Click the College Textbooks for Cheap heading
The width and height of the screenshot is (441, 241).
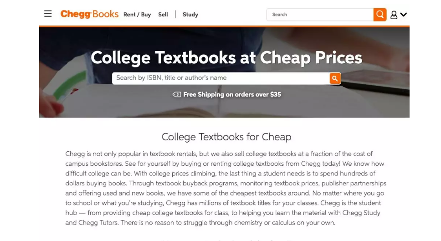226,137
